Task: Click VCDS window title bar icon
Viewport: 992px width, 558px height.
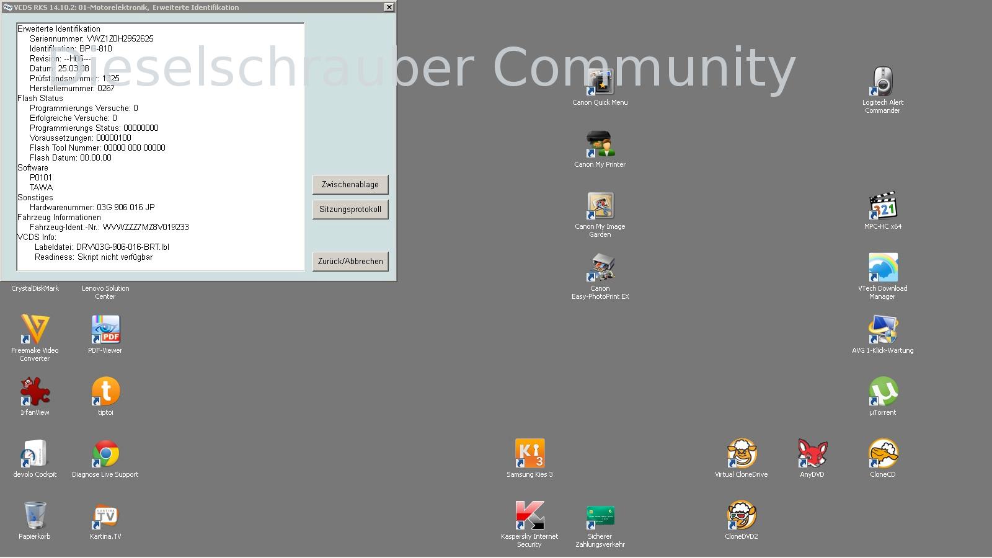Action: coord(7,7)
